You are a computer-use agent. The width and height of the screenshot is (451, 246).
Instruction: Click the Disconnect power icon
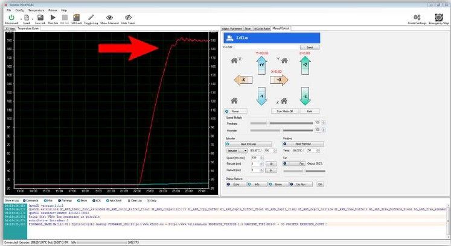point(11,17)
